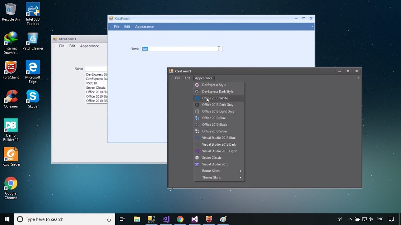Click the Skins text field in the blue window
This screenshot has width=401, height=225.
pyautogui.click(x=180, y=49)
